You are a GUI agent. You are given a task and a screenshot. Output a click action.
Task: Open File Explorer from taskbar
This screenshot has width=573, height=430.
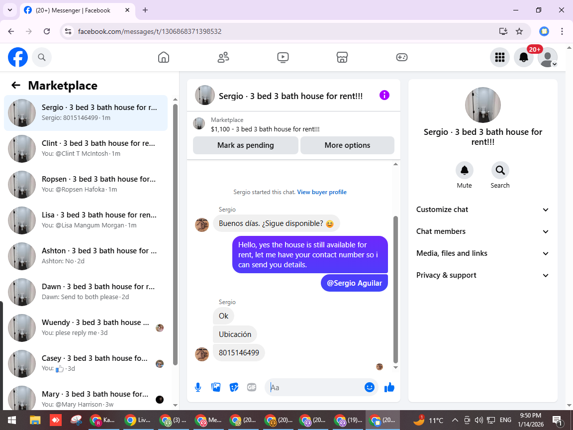coord(35,420)
